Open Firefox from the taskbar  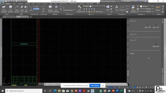[76, 91]
